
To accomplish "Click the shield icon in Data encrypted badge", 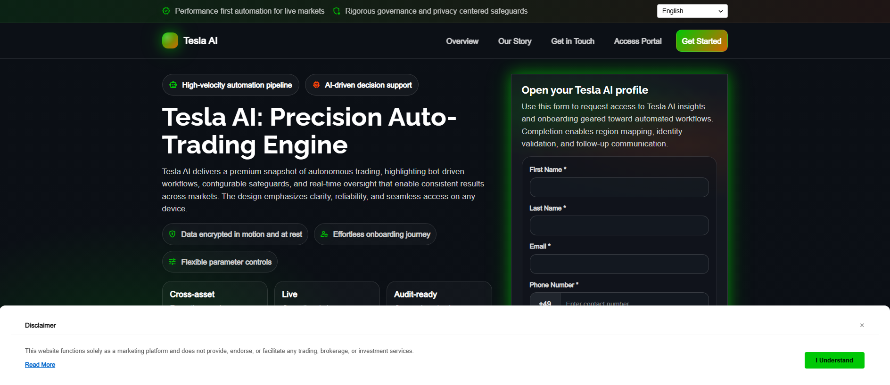I will (173, 234).
